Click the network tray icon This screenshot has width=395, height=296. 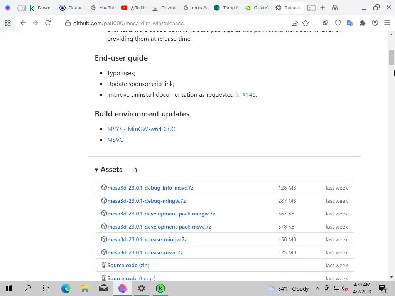[x=336, y=288]
